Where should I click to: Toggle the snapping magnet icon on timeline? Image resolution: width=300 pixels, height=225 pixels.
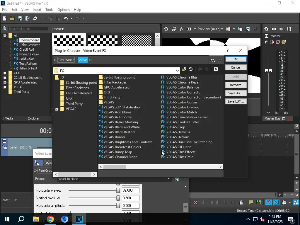click(x=269, y=202)
